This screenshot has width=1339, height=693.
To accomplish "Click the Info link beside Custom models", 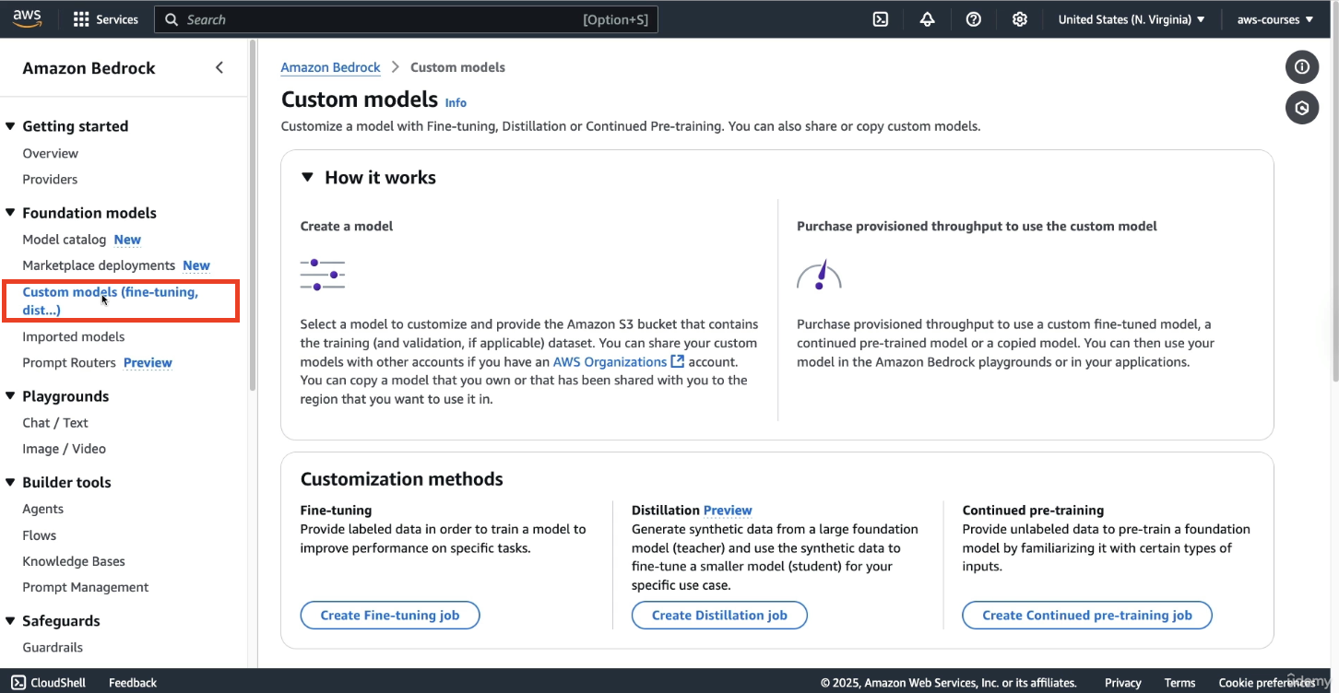I will click(456, 102).
